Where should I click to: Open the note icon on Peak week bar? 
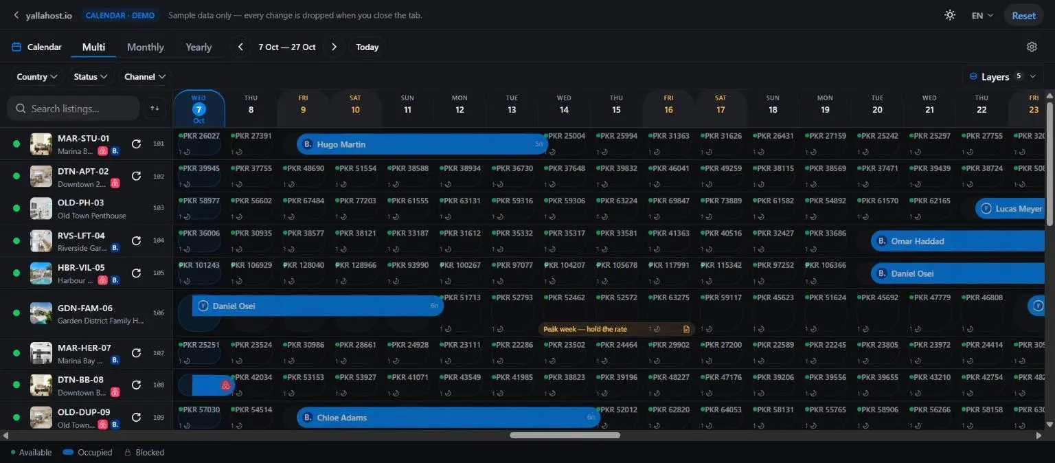click(685, 329)
